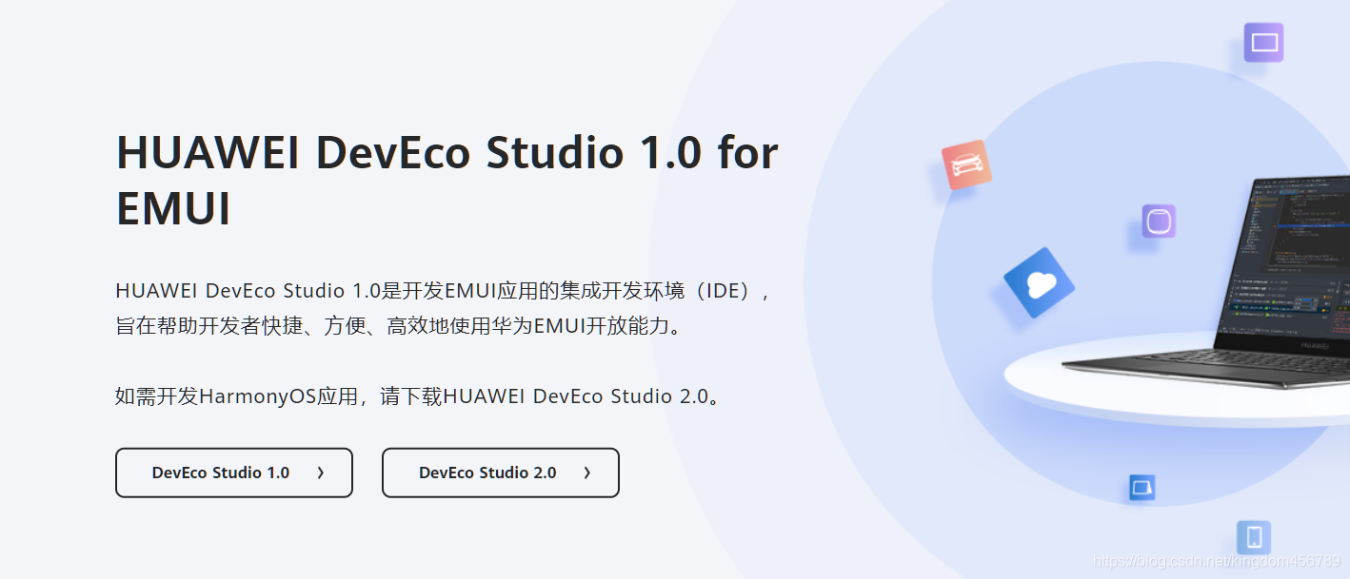The height and width of the screenshot is (579, 1350).
Task: Click the red car floating icon
Action: pos(966,165)
